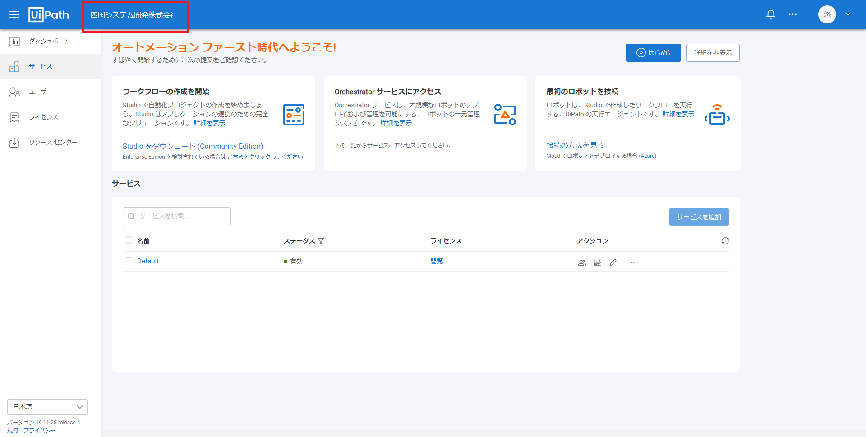This screenshot has width=866, height=437.
Task: Click the Studio をダウンロード link
Action: click(193, 146)
